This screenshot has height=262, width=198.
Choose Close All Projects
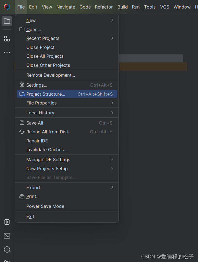[67, 56]
